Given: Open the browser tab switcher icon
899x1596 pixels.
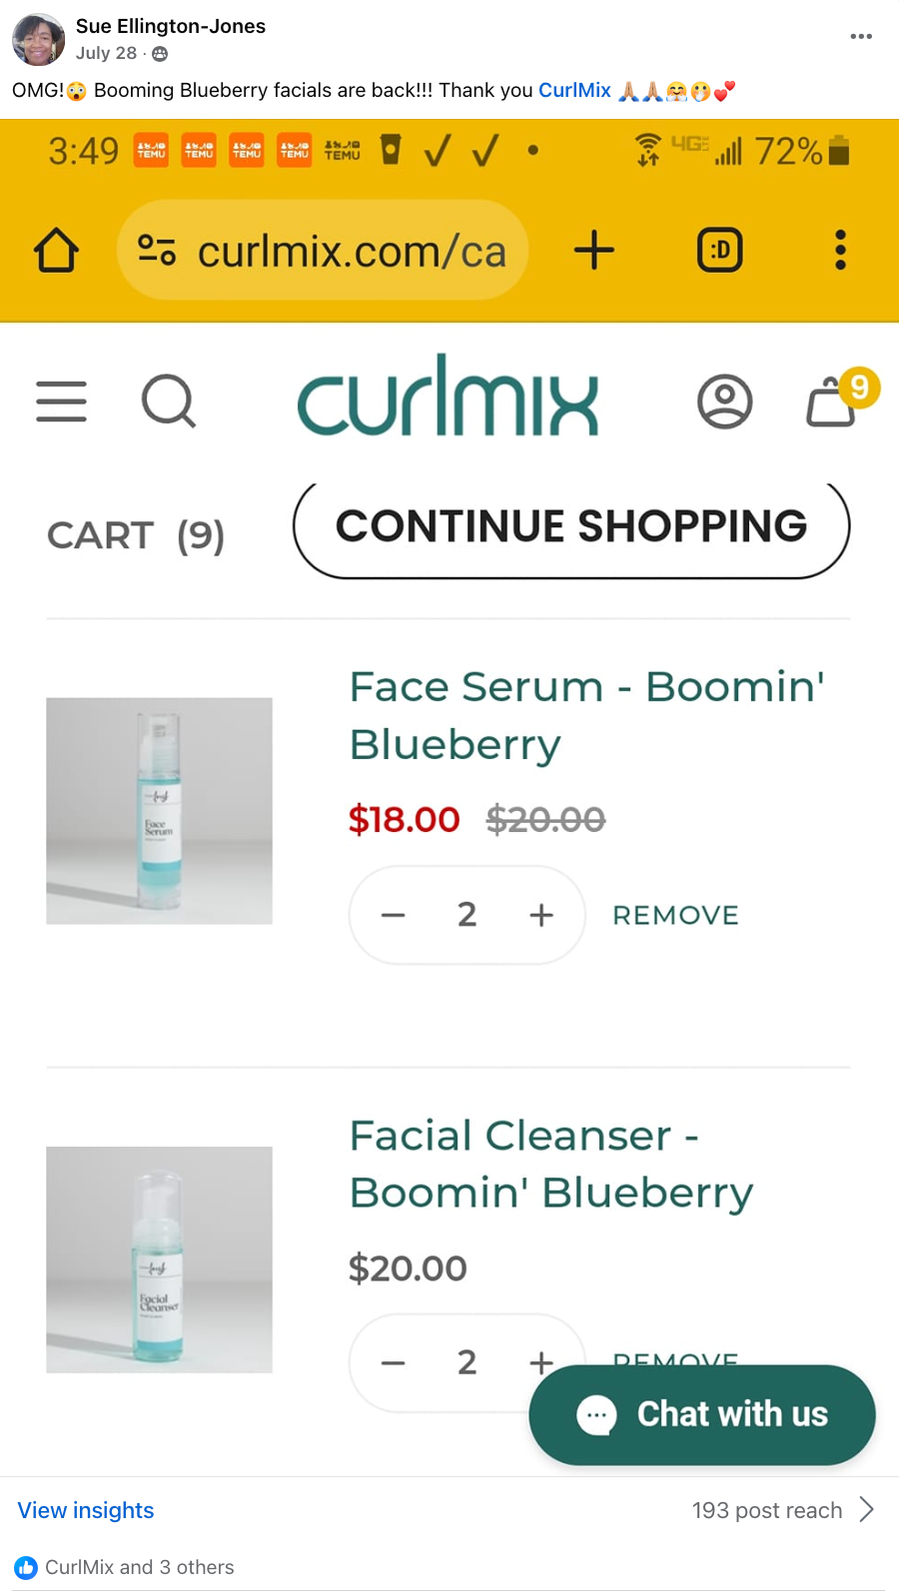Looking at the screenshot, I should [x=719, y=251].
